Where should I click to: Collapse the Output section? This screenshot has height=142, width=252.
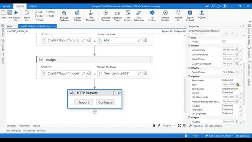coord(189,118)
